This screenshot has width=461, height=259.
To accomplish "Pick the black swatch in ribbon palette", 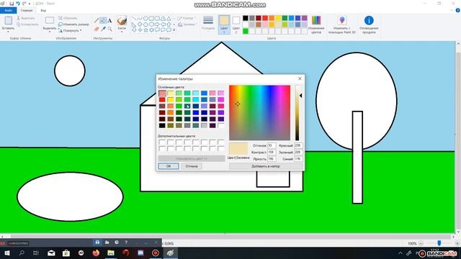I will (x=246, y=18).
